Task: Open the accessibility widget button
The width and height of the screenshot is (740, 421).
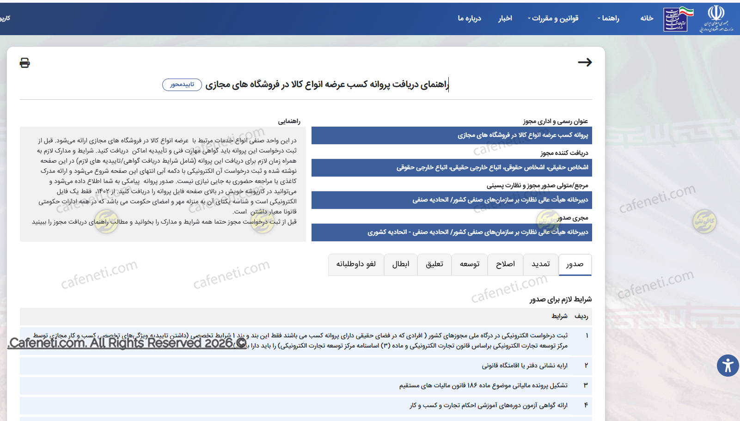Action: point(728,366)
